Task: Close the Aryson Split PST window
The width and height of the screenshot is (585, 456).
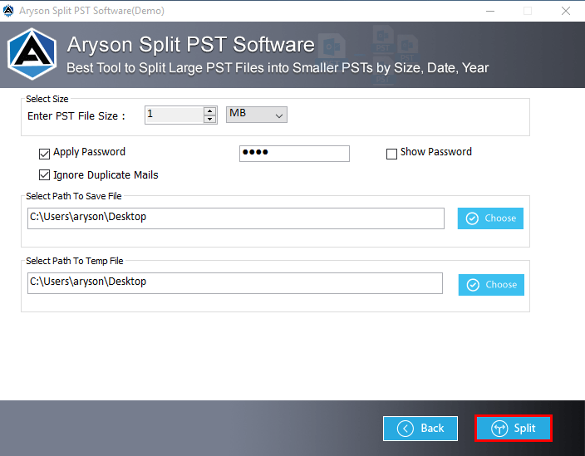Action: tap(566, 11)
